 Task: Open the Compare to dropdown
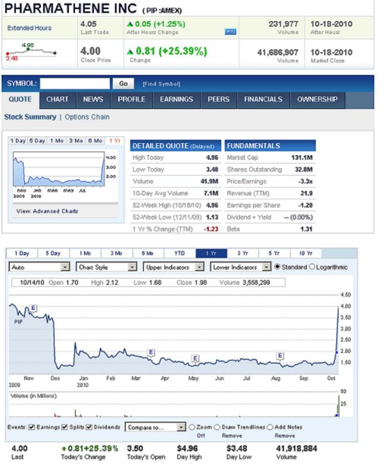156,427
